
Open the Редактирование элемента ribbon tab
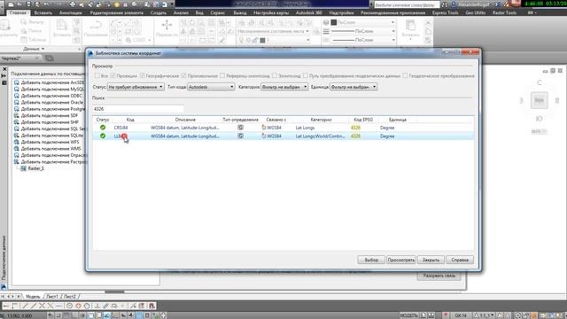point(116,12)
